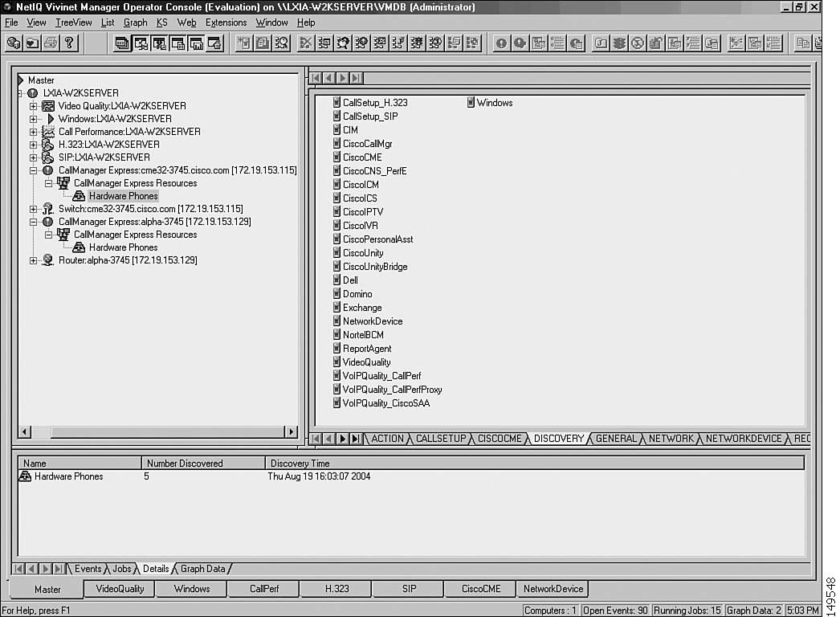The image size is (836, 617).
Task: Click the CallSetup_SIP Knowledge Script icon
Action: coord(336,116)
